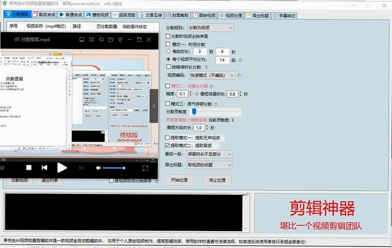
Task: Open the 视频处理 tab
Action: (x=231, y=16)
